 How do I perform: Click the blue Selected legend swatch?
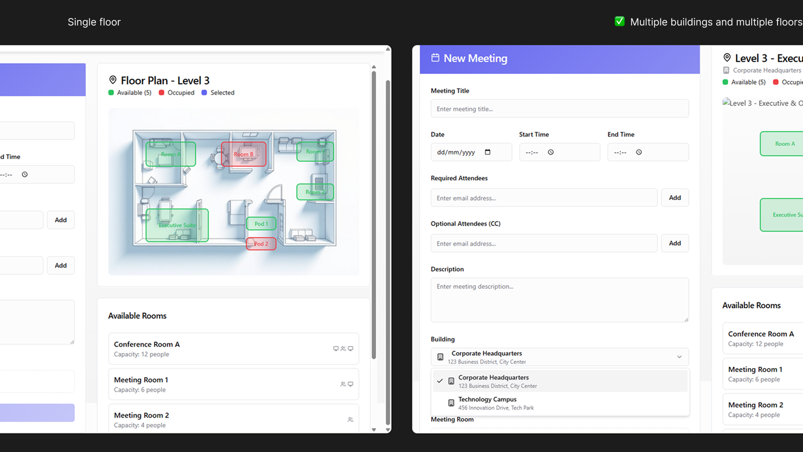click(x=204, y=92)
